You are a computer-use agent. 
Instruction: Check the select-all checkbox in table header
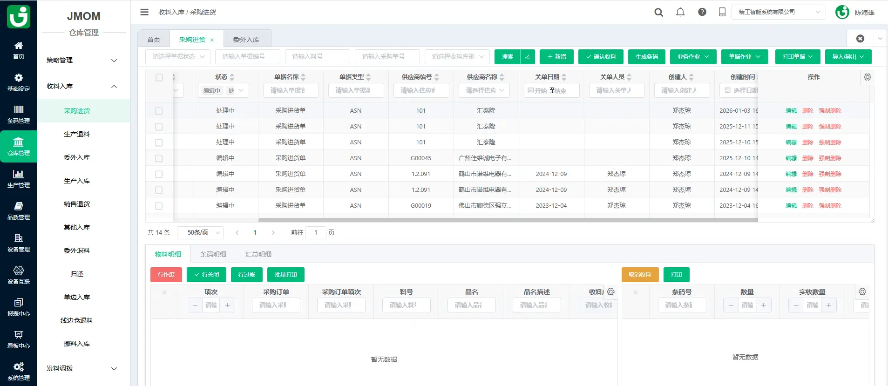pyautogui.click(x=159, y=78)
